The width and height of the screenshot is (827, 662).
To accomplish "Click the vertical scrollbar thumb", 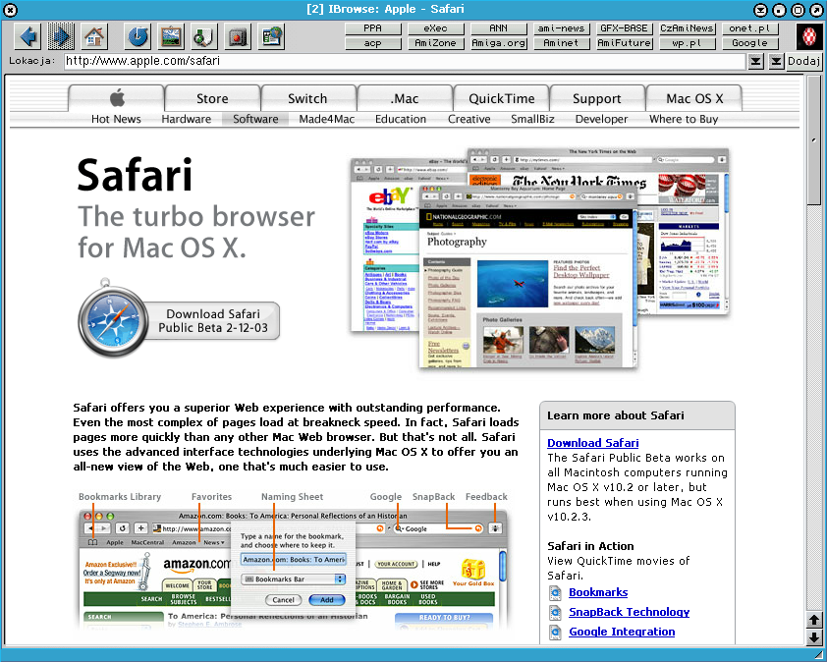I will 814,139.
